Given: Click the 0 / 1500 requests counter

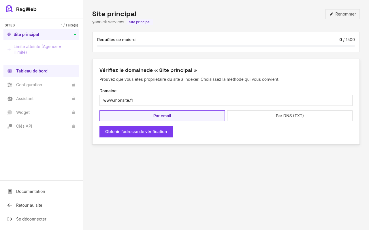Looking at the screenshot, I should [347, 40].
